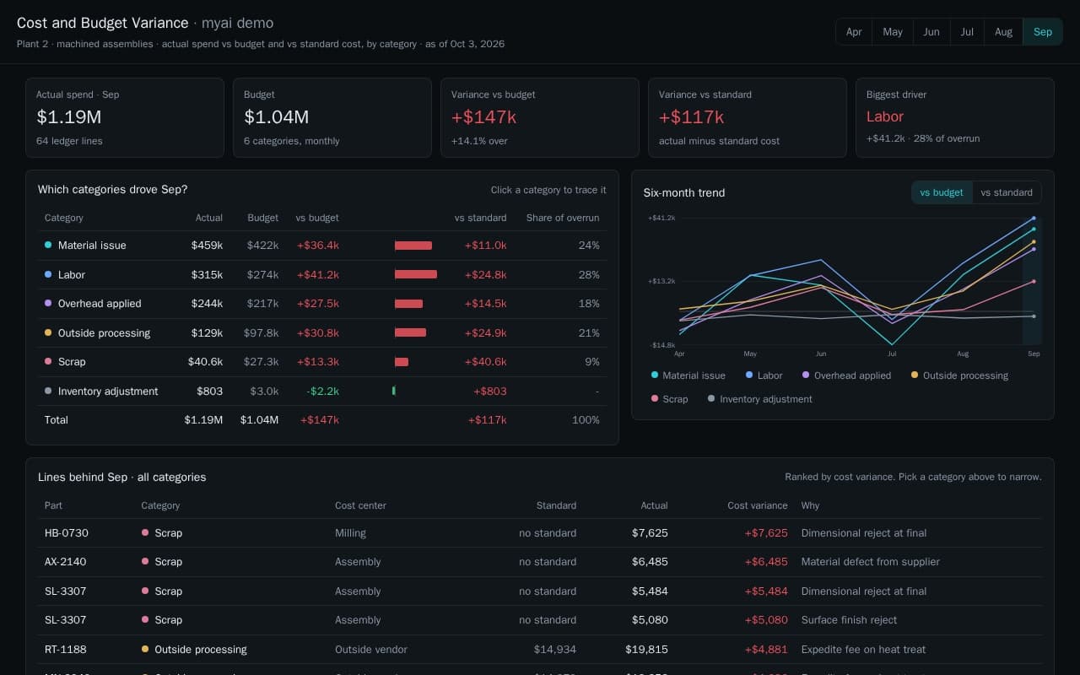
Task: Select the Jun month tab
Action: pyautogui.click(x=931, y=32)
